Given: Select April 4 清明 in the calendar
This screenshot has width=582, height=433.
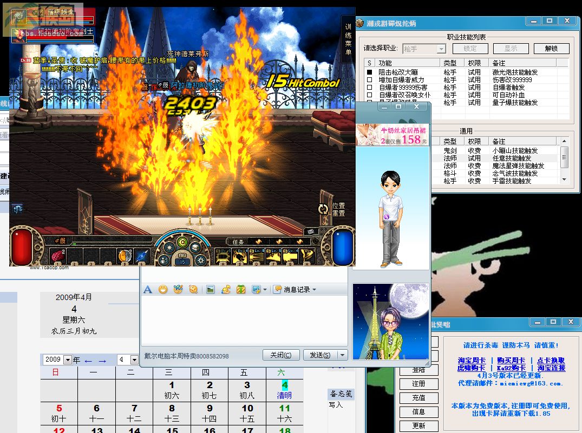Looking at the screenshot, I should point(285,390).
